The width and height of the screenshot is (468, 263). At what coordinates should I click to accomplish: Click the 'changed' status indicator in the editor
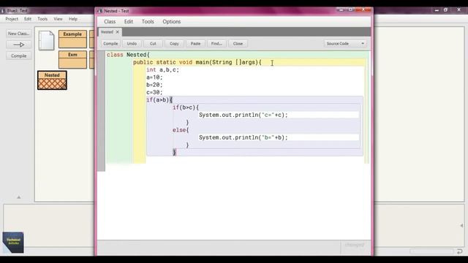[355, 245]
